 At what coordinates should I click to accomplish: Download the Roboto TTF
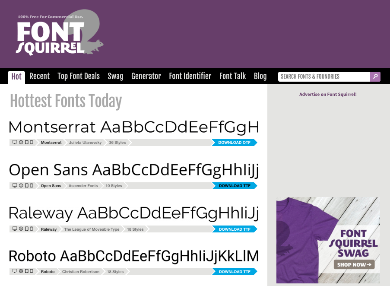pos(235,272)
